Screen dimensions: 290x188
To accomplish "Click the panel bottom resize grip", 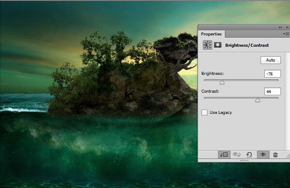I will 244,161.
